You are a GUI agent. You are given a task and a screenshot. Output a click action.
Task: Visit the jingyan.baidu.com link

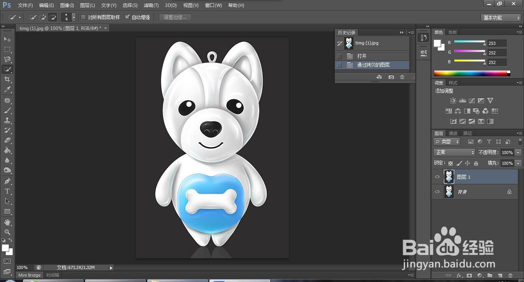(x=448, y=264)
